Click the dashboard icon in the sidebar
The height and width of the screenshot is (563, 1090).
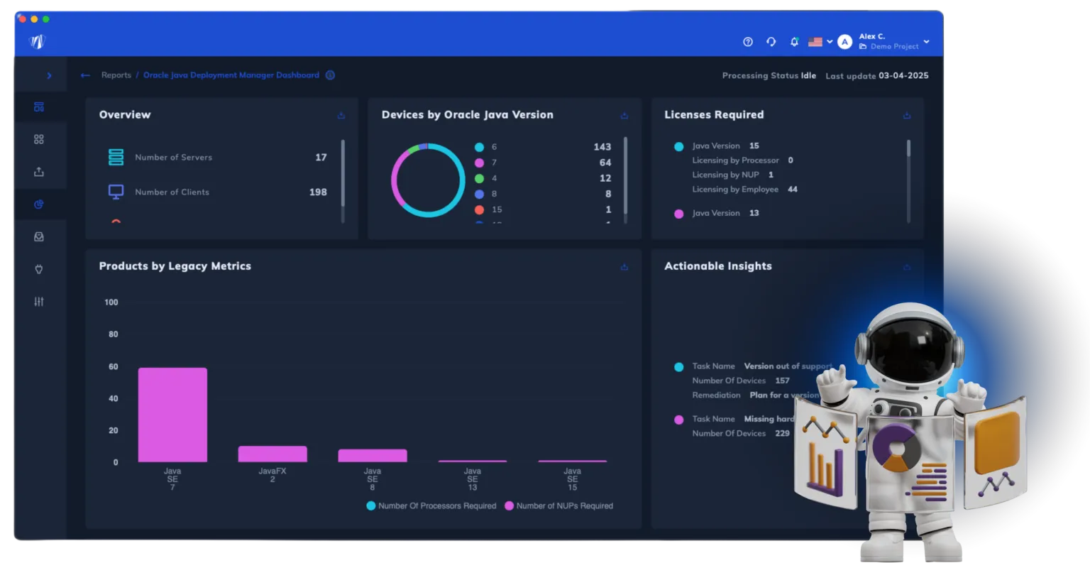[x=39, y=107]
